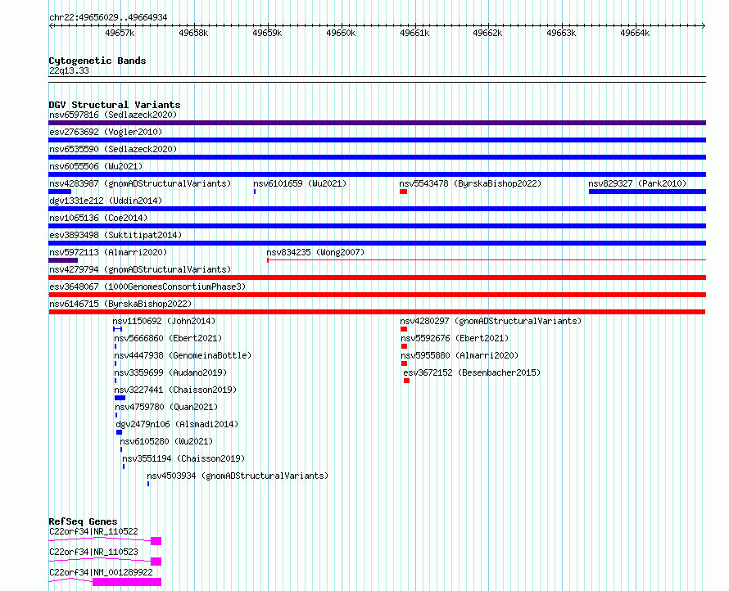729x591 pixels.
Task: Click the magenta exon block of NR_110523
Action: [156, 562]
